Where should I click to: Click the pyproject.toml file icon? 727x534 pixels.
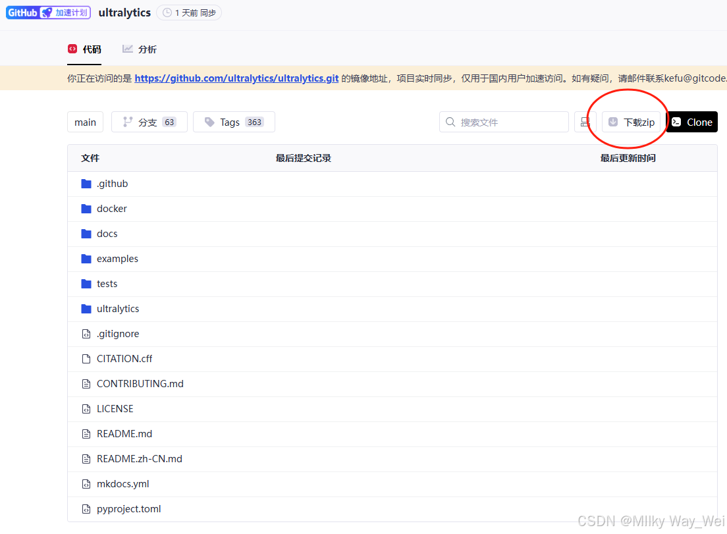click(86, 509)
